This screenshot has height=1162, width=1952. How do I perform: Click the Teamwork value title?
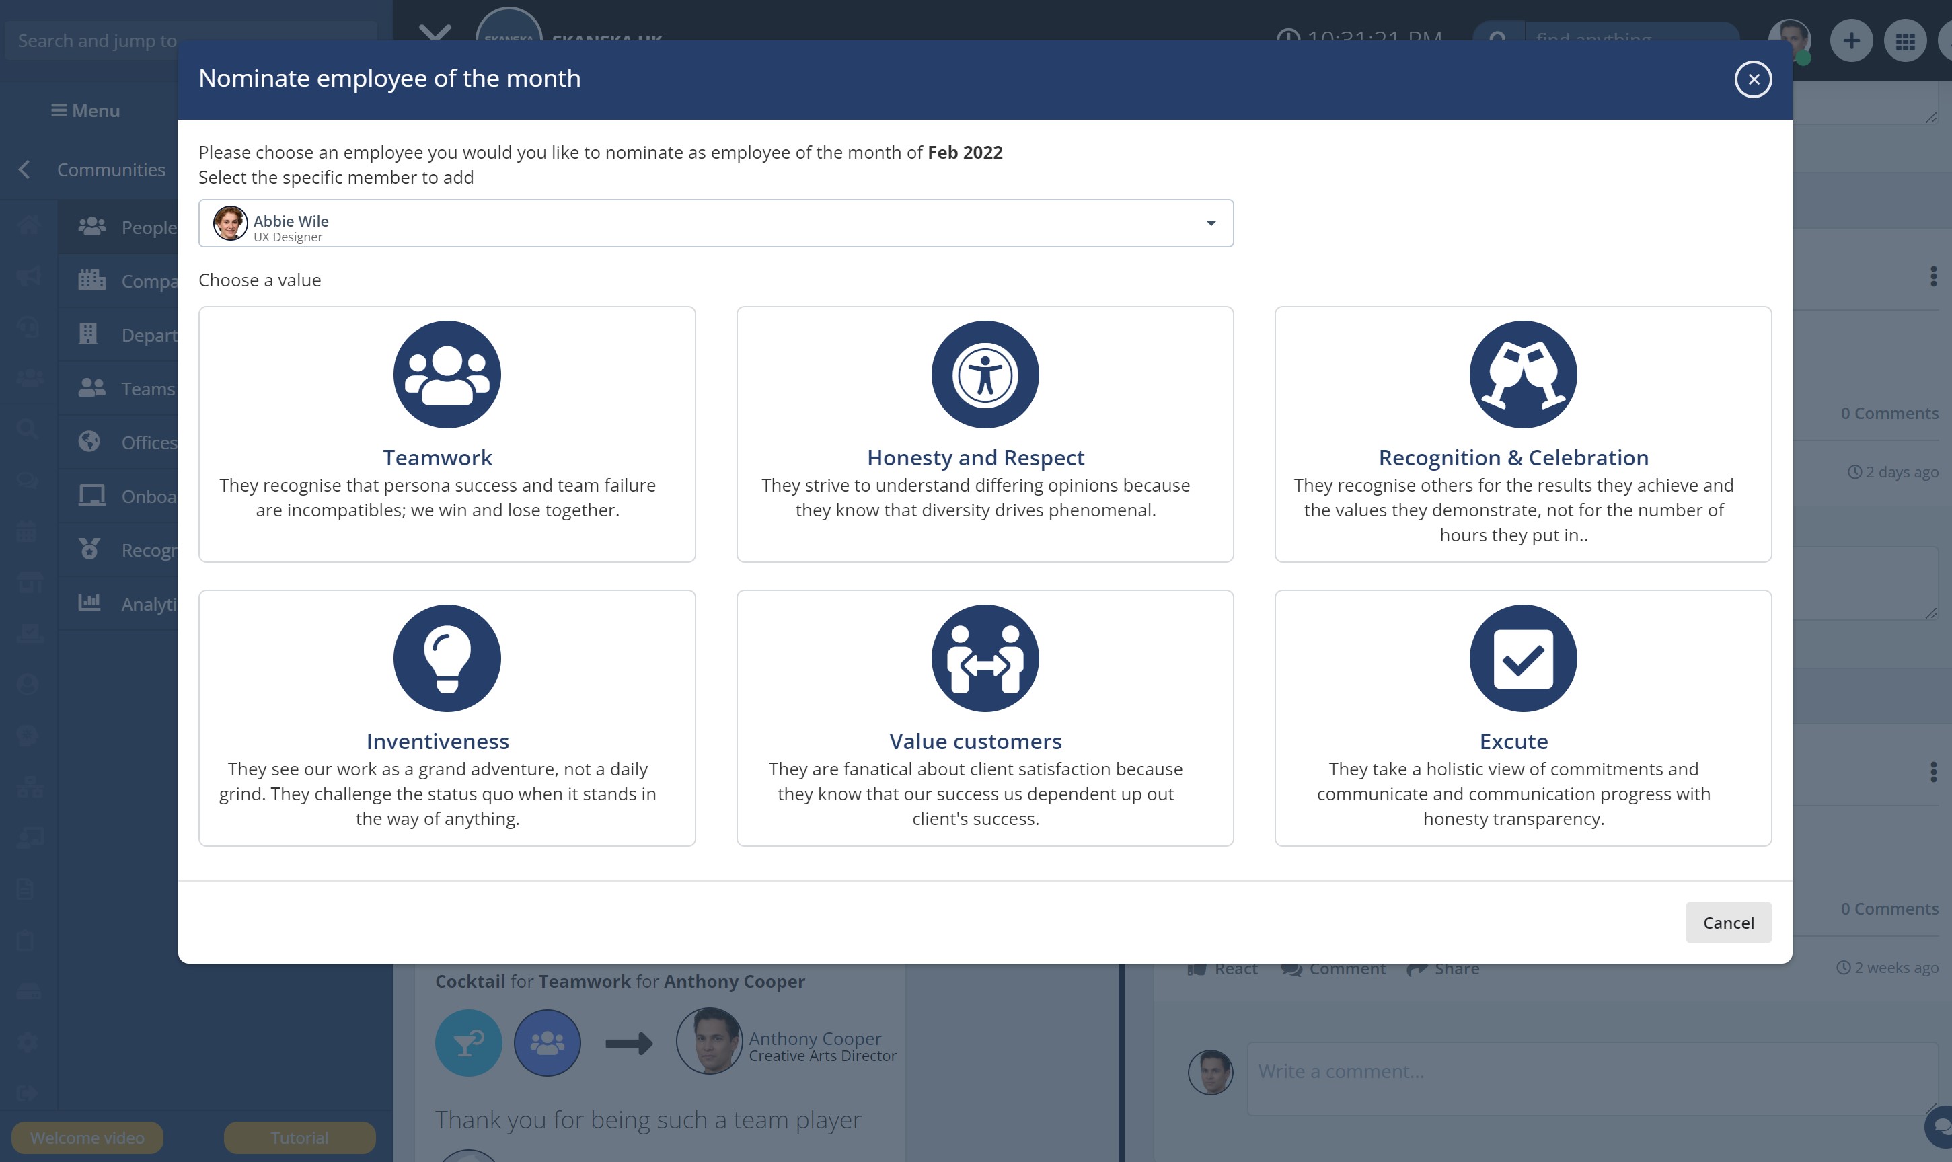[x=437, y=457]
